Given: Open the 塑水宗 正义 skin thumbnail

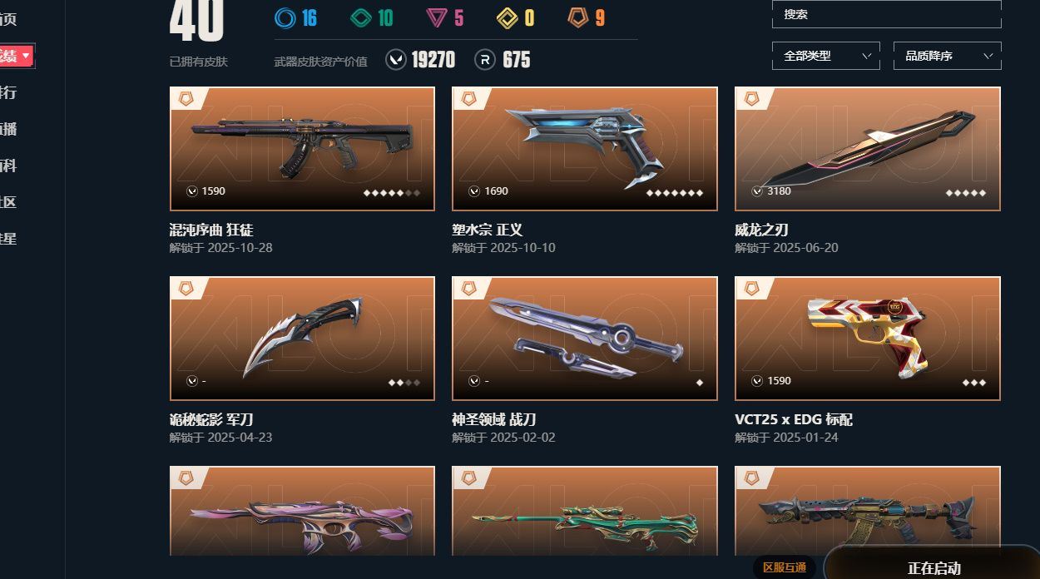Looking at the screenshot, I should [x=585, y=149].
